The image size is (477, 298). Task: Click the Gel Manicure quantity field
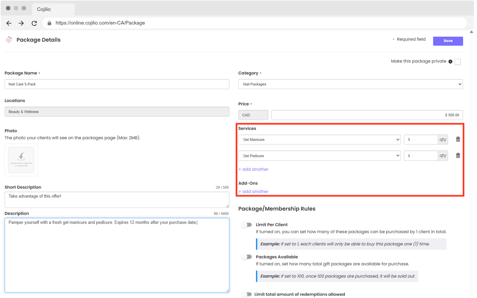pos(421,139)
